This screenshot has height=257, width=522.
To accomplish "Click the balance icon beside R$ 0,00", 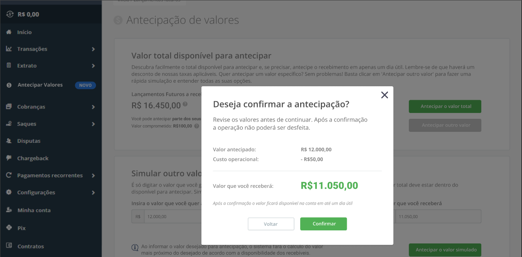I will [10, 14].
